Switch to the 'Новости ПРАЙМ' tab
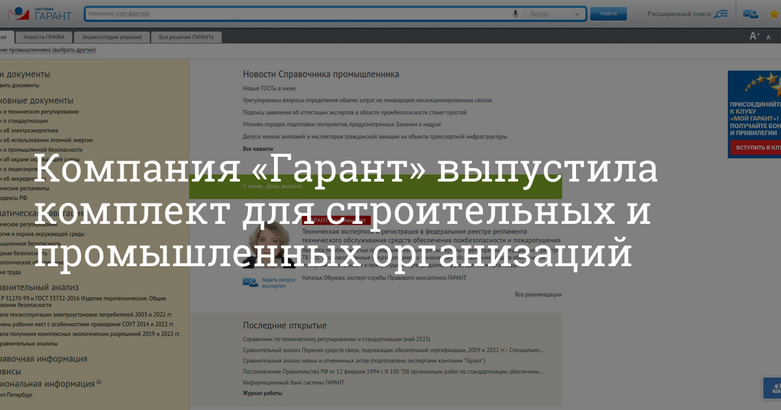This screenshot has width=781, height=410. (45, 38)
